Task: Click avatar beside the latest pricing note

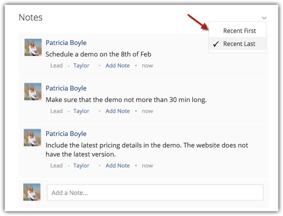Action: (33, 137)
